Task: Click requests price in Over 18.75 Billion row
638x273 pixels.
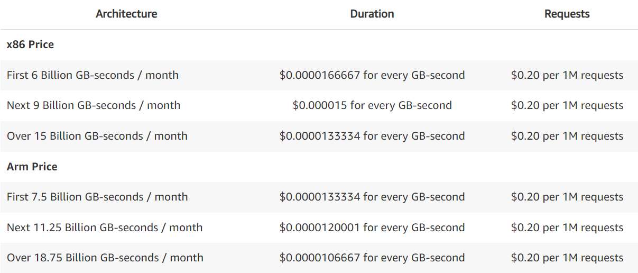Action: pyautogui.click(x=567, y=258)
